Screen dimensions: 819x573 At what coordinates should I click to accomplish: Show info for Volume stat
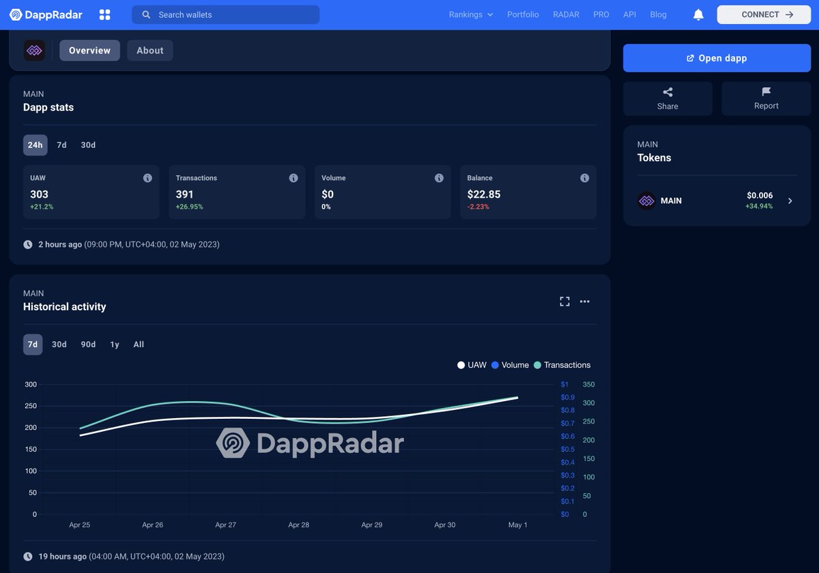point(439,178)
